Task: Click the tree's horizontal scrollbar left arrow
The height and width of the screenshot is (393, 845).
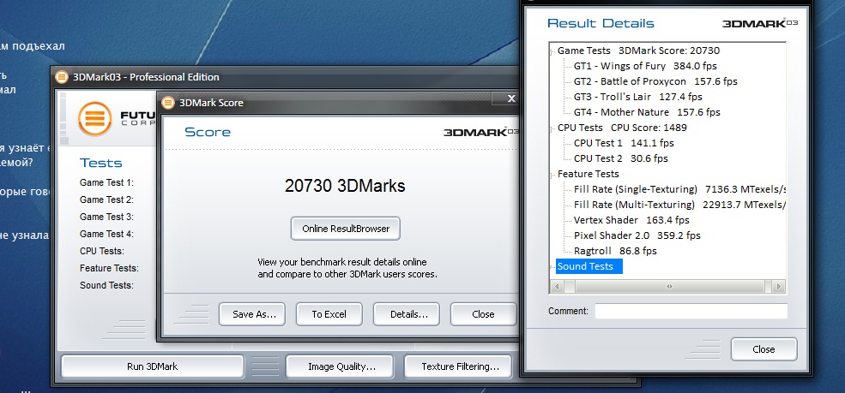Action: tap(556, 287)
